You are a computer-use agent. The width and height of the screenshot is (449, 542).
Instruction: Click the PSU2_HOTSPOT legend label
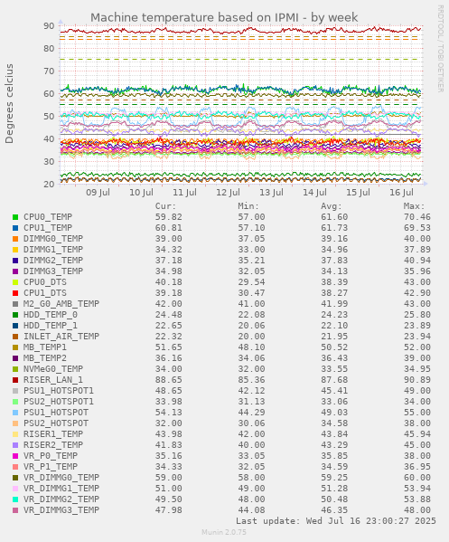56,423
